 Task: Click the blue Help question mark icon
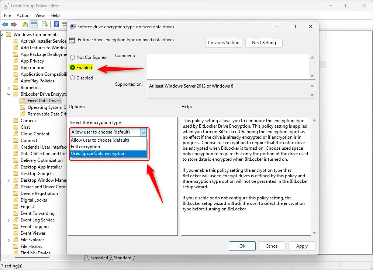(56, 24)
